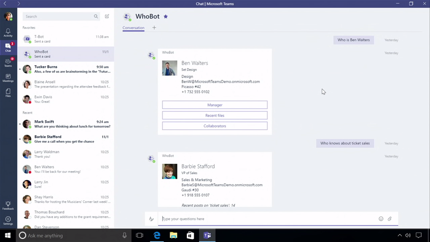Click Ben Walters profile photo in card
Viewport: 430px width, 242px height.
click(170, 68)
